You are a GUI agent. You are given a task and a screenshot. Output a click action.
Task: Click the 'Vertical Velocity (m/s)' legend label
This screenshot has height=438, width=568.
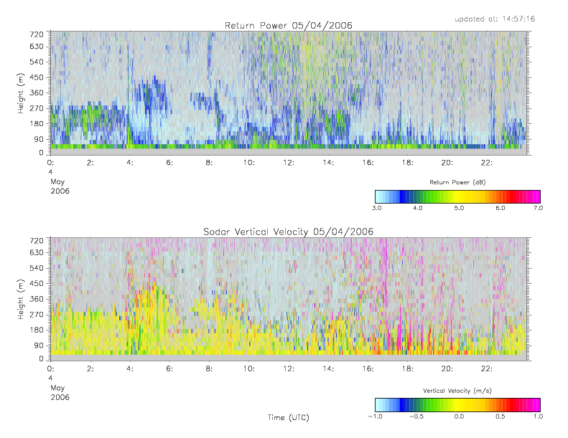(457, 391)
